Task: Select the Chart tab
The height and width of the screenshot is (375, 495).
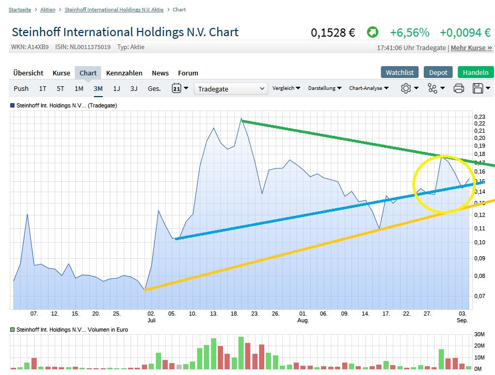Action: [x=88, y=73]
